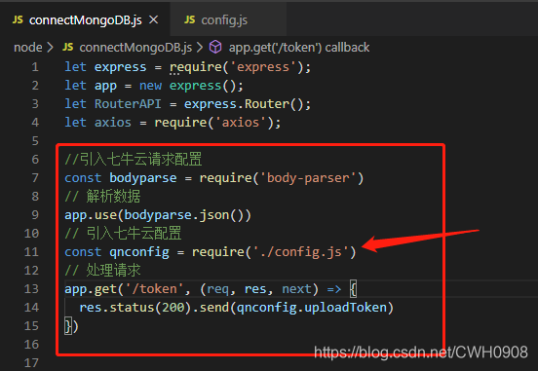
Task: Click chevron after node in breadcrumb
Action: [50, 48]
